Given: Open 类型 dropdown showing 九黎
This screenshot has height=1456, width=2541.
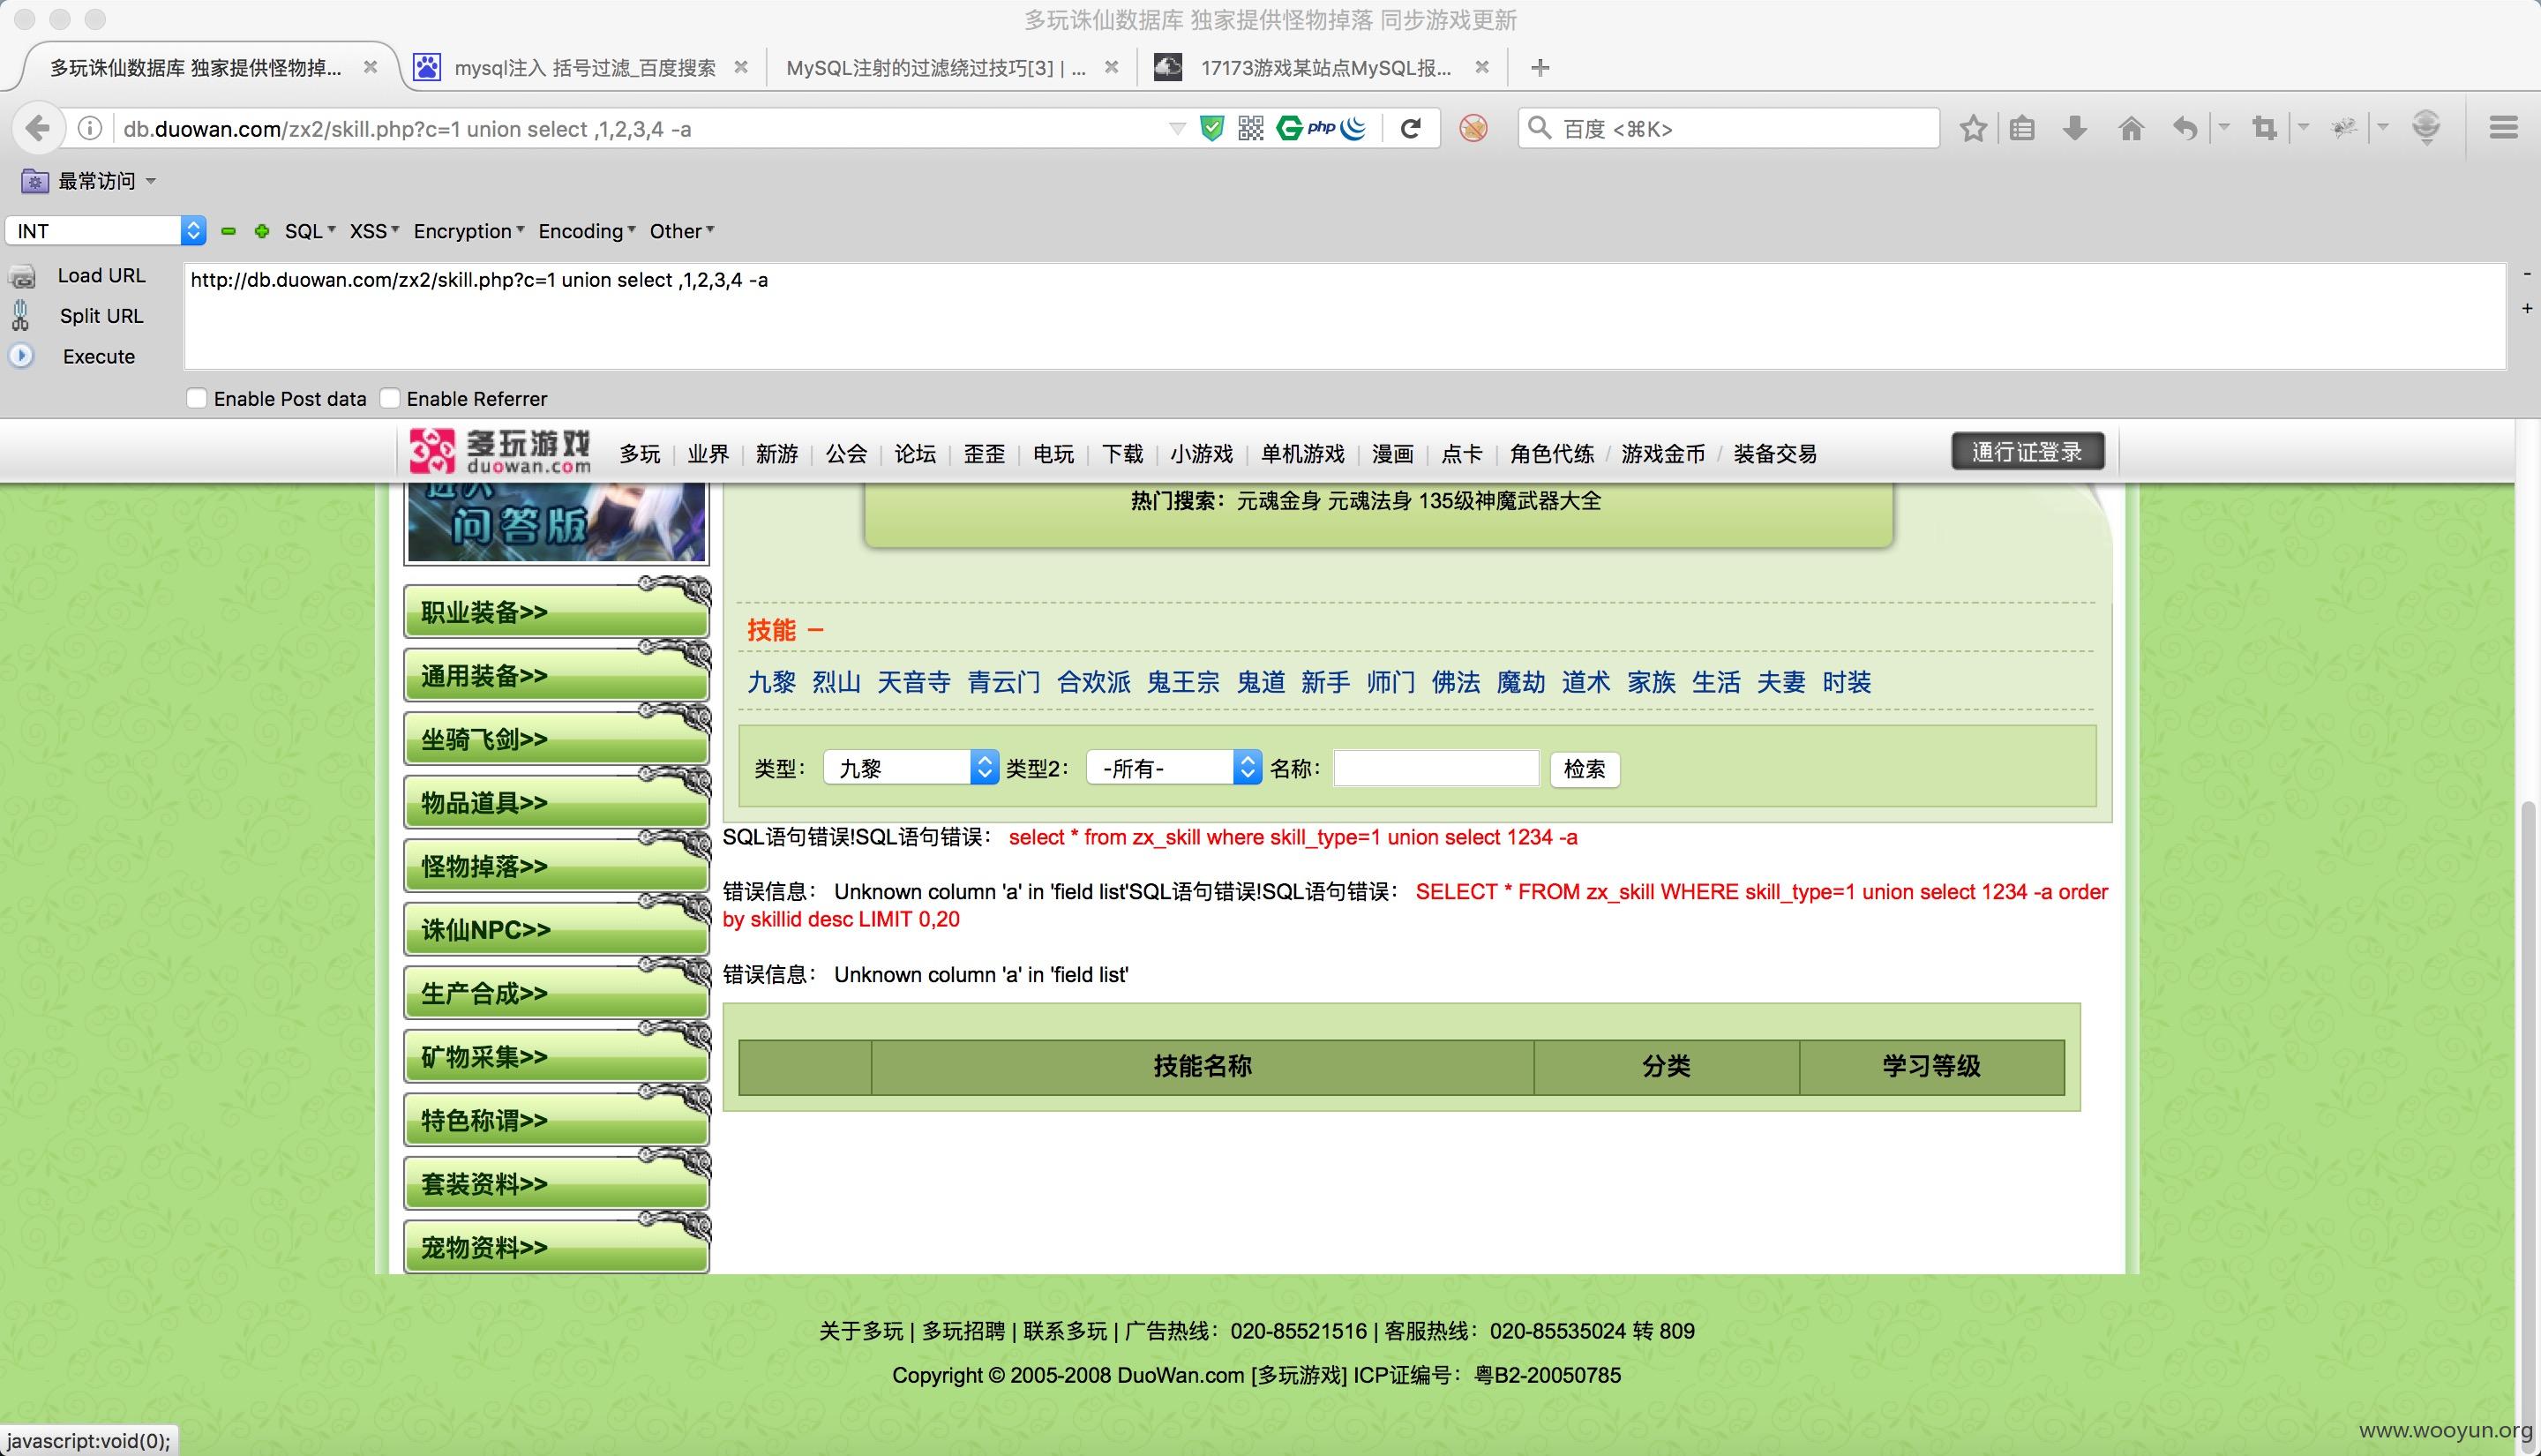Looking at the screenshot, I should tap(911, 768).
